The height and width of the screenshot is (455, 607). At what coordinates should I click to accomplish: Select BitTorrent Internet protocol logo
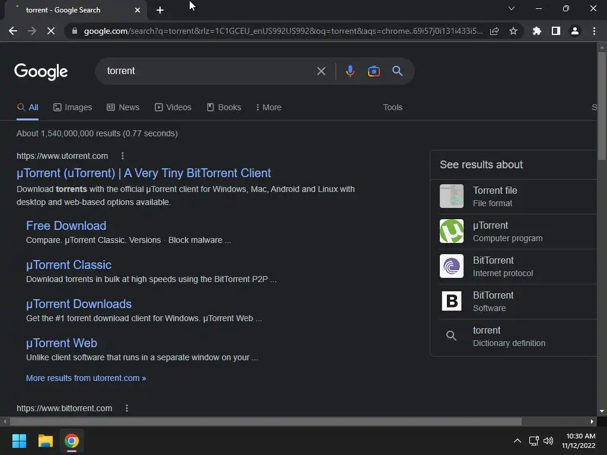coord(451,266)
